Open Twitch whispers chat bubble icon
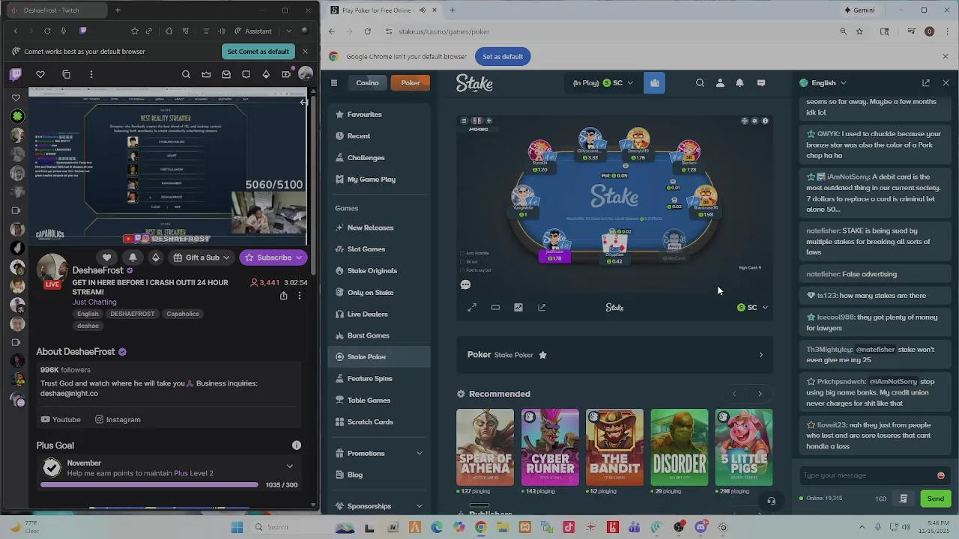 click(246, 74)
